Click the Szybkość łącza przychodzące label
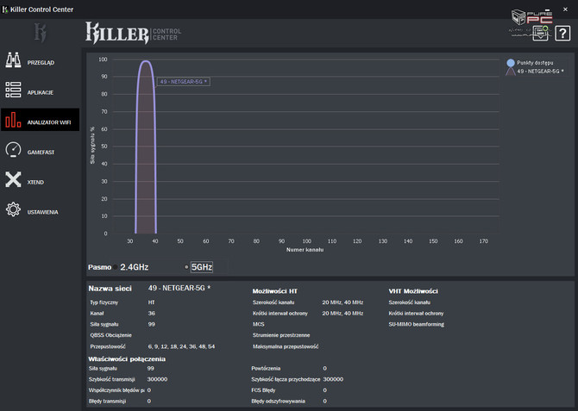The height and width of the screenshot is (411, 578). 286,379
